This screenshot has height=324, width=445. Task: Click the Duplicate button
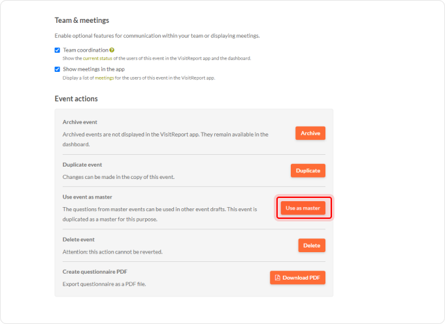308,170
